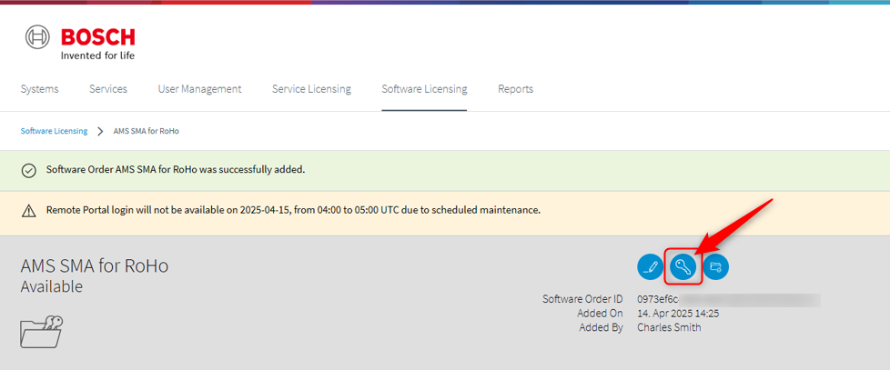Select the Software Licensing tab
This screenshot has height=370, width=890.
pos(425,89)
